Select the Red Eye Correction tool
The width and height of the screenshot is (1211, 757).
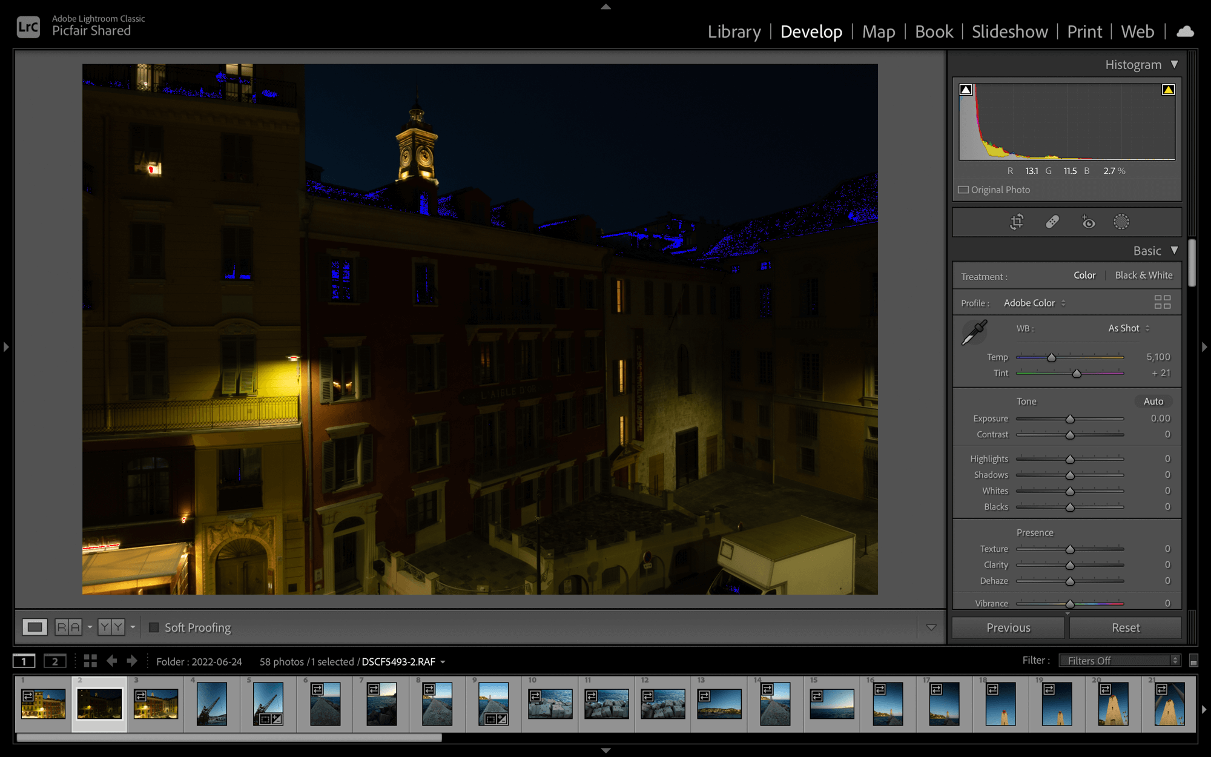(x=1088, y=222)
